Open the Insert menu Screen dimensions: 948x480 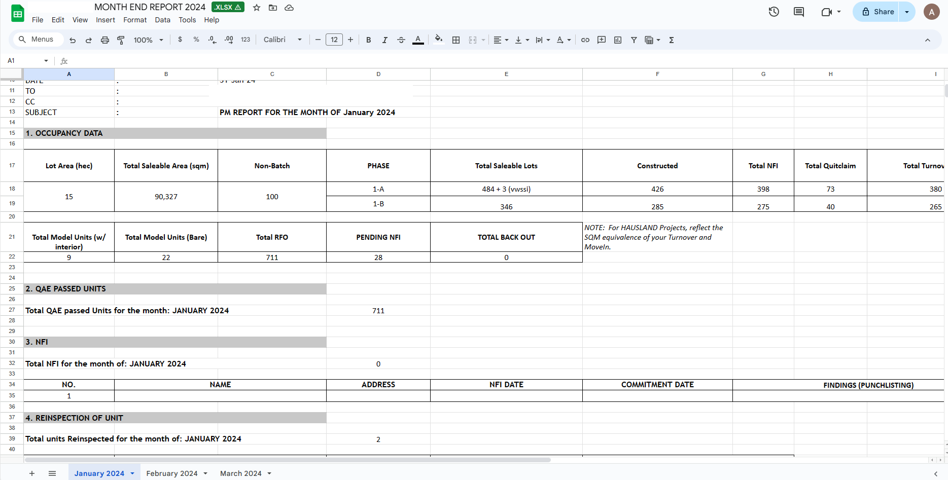pyautogui.click(x=106, y=20)
